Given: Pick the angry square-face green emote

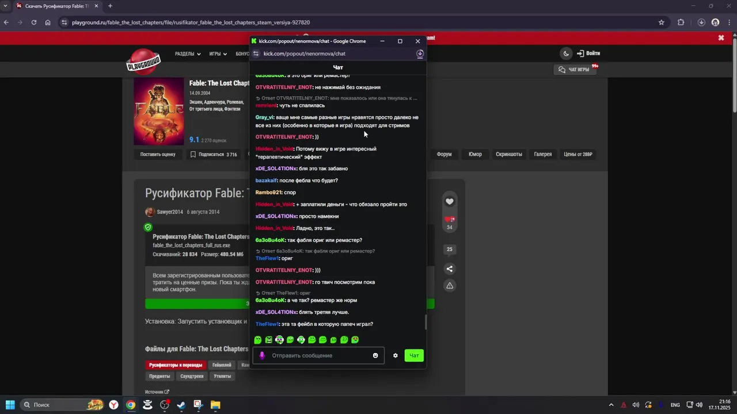Looking at the screenshot, I should [268, 340].
